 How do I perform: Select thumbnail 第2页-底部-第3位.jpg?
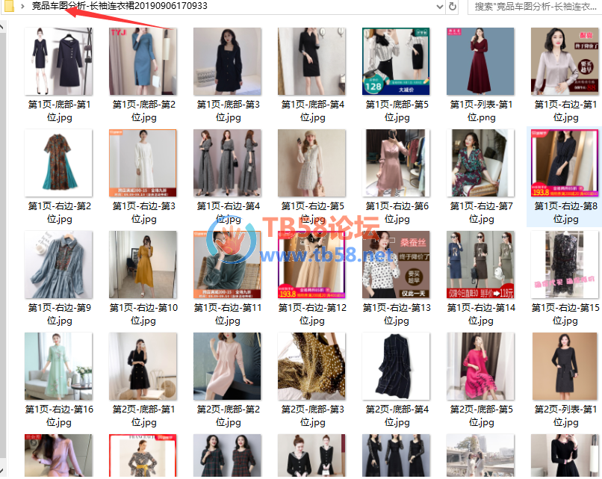click(311, 366)
